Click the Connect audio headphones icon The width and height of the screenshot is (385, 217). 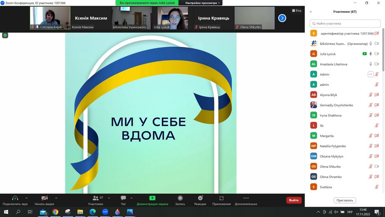pyautogui.click(x=15, y=198)
